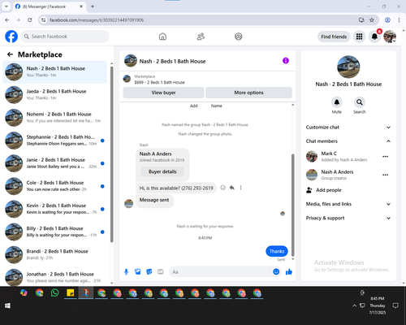
Task: Click the $899 Marketplace listing thumbnail
Action: point(127,79)
